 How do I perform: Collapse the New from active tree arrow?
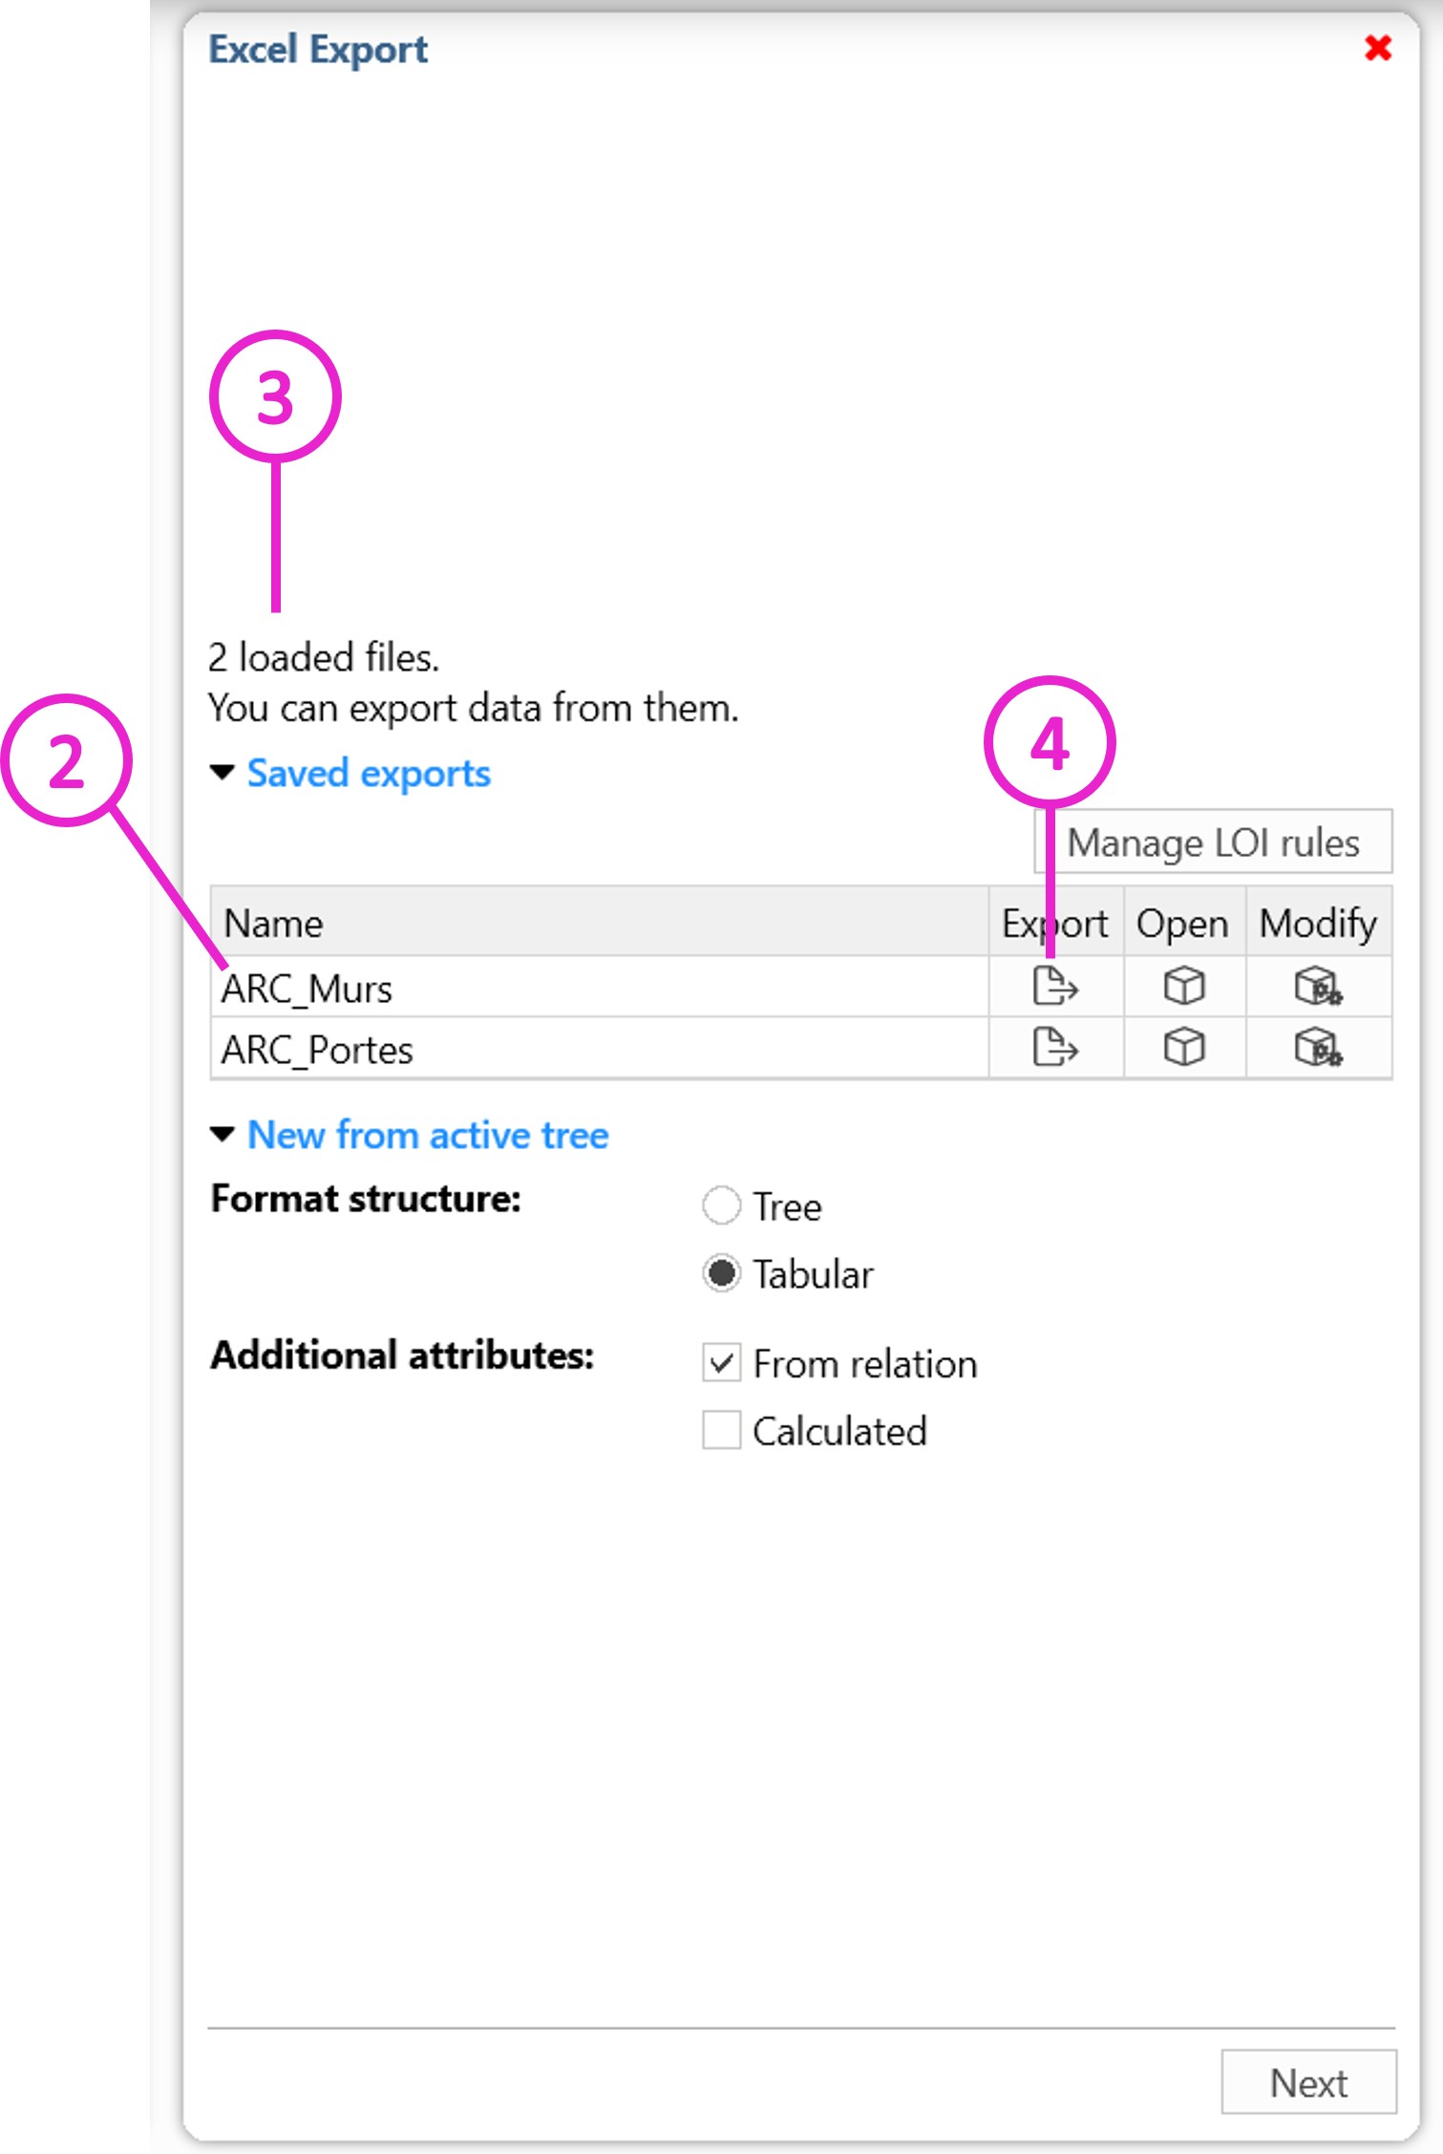(x=223, y=1135)
